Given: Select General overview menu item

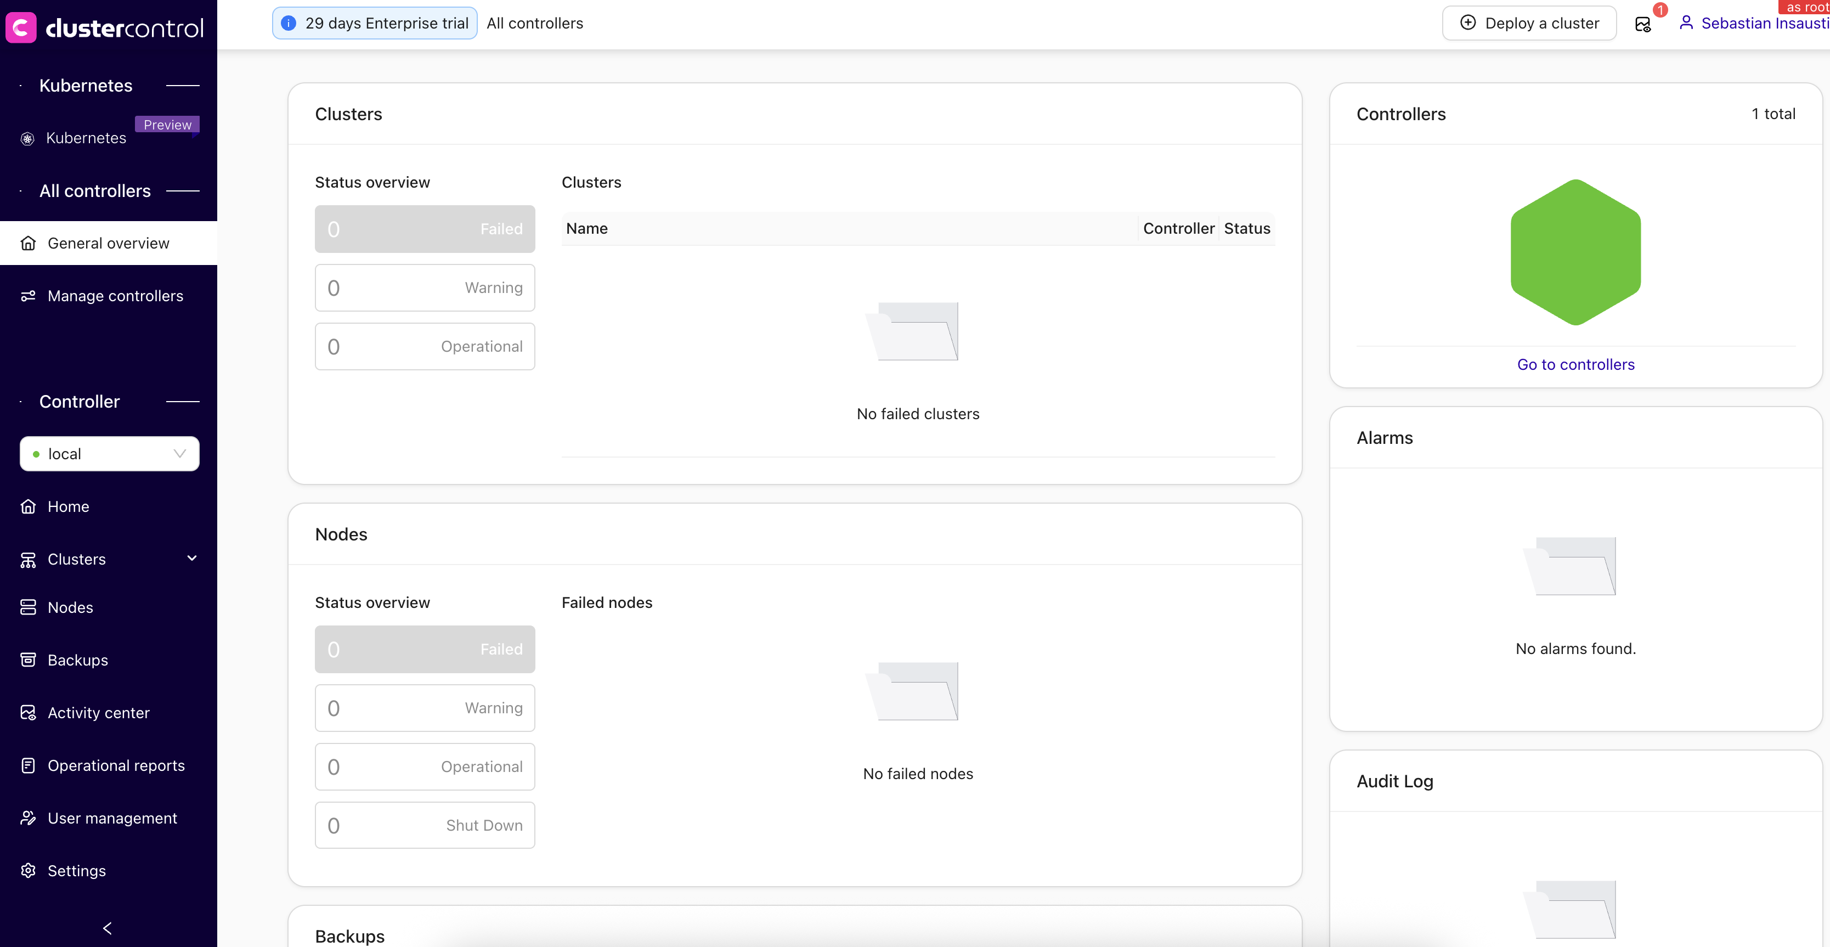Looking at the screenshot, I should click(108, 243).
